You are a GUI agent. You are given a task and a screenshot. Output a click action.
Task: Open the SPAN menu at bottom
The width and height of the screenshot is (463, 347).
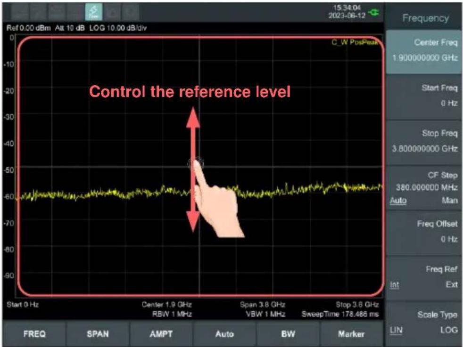click(98, 334)
